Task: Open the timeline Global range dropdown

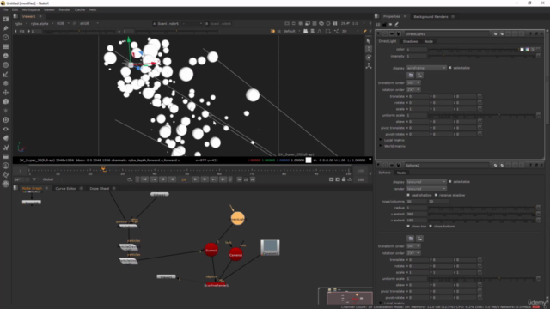Action: [x=51, y=179]
